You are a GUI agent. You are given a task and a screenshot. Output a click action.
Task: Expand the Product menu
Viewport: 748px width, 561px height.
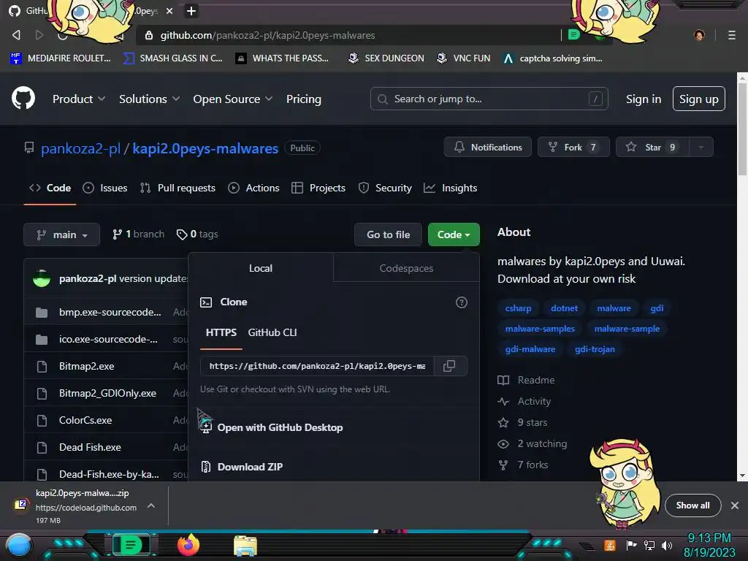pyautogui.click(x=79, y=99)
